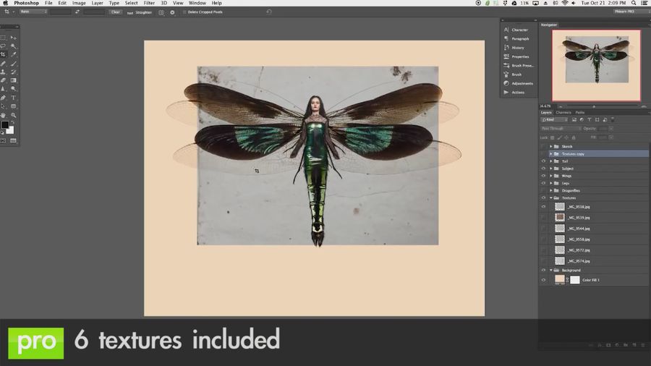Select the Rectangle shape tool

pyautogui.click(x=13, y=106)
